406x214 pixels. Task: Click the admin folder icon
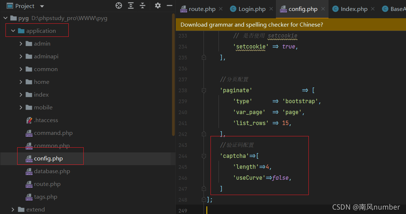[x=29, y=43]
